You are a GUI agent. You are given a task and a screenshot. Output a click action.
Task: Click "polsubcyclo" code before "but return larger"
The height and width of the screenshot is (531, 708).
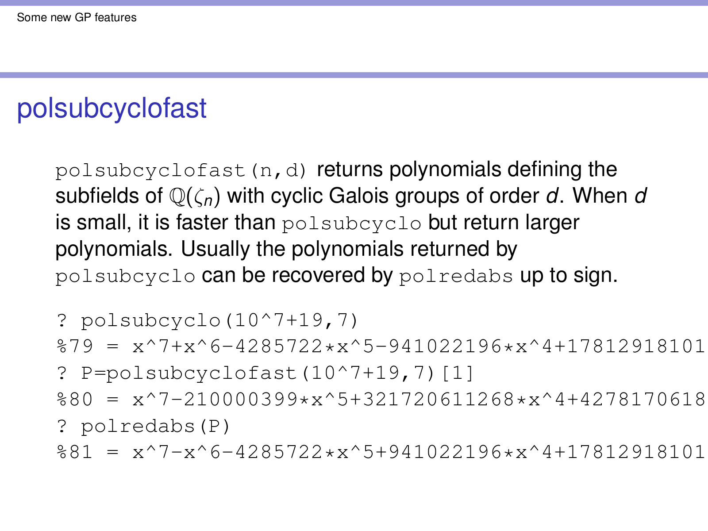pyautogui.click(x=352, y=223)
